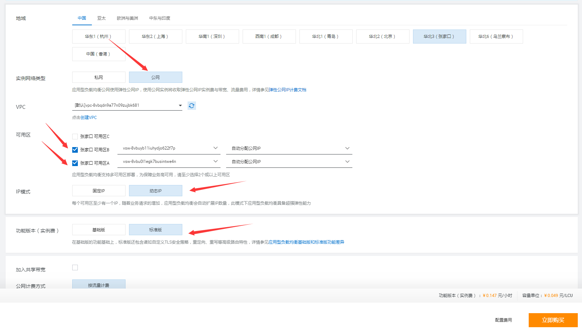
Task: Select region 华北3 (张家口)
Action: pyautogui.click(x=440, y=37)
